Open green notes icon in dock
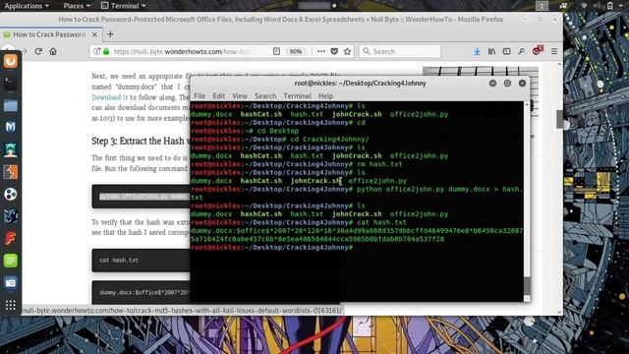The width and height of the screenshot is (629, 354). (x=11, y=261)
